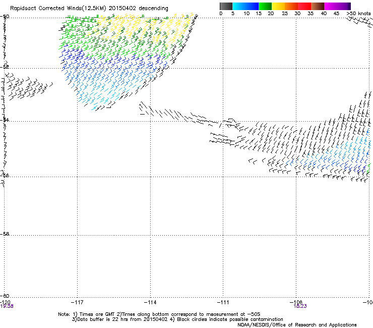Screen dimensions: 373x328
Task: Click the latitude label '-50' at the top left
Action: [x=5, y=17]
